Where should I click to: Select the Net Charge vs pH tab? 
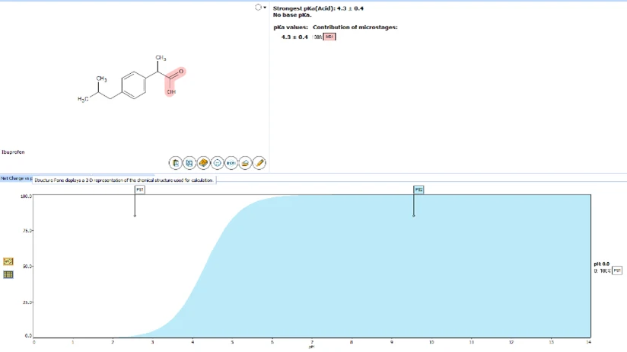click(x=16, y=178)
